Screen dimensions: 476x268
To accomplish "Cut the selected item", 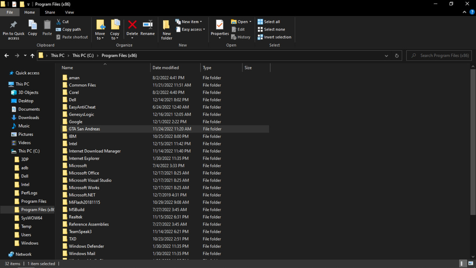I will tap(62, 22).
